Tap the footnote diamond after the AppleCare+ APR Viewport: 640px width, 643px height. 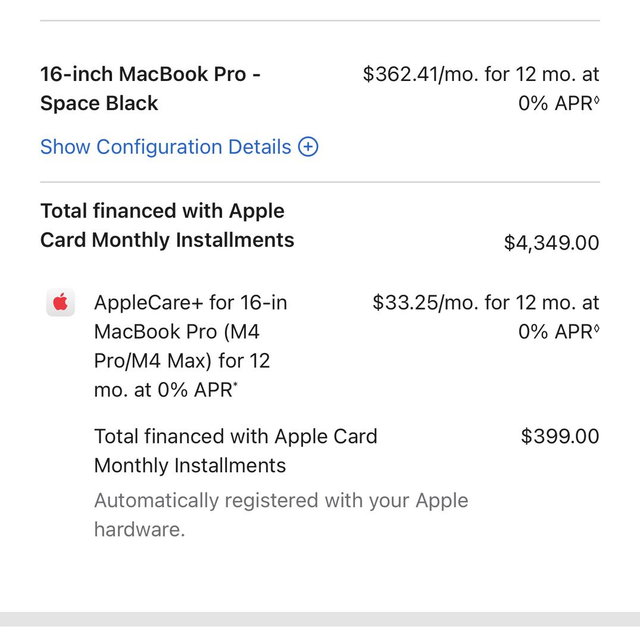(597, 329)
